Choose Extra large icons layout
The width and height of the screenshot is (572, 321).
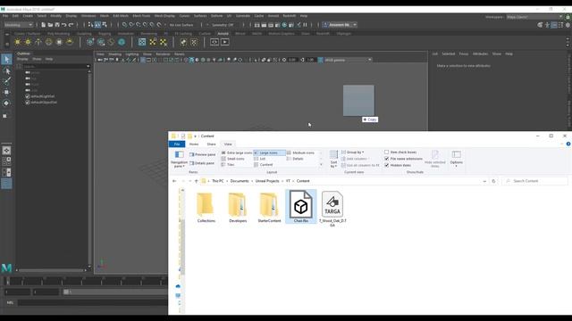pyautogui.click(x=236, y=152)
